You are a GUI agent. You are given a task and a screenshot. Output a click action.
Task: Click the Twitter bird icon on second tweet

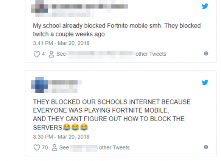tap(205, 83)
